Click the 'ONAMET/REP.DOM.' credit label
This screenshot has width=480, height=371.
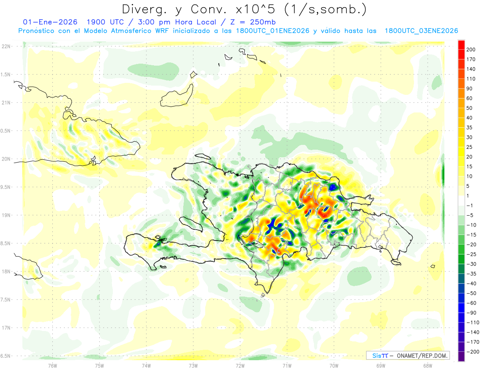coord(422,355)
